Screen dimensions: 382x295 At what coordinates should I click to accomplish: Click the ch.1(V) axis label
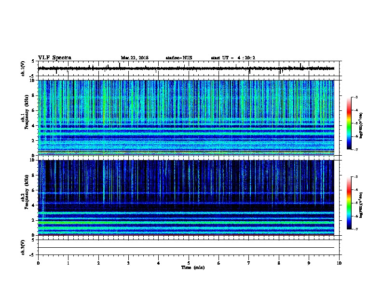(23, 68)
